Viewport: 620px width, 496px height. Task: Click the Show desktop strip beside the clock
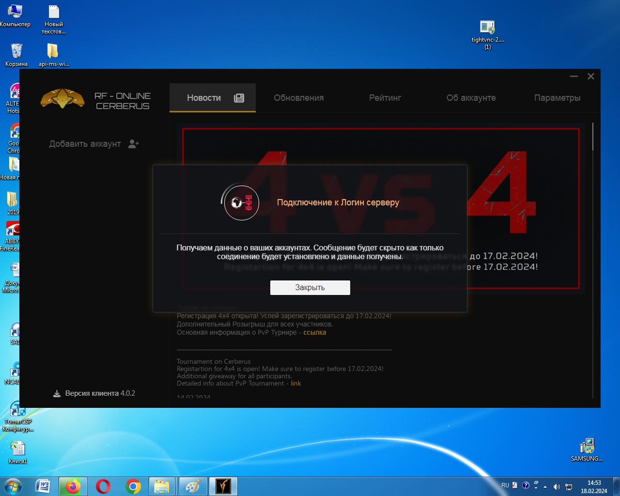[x=616, y=486]
